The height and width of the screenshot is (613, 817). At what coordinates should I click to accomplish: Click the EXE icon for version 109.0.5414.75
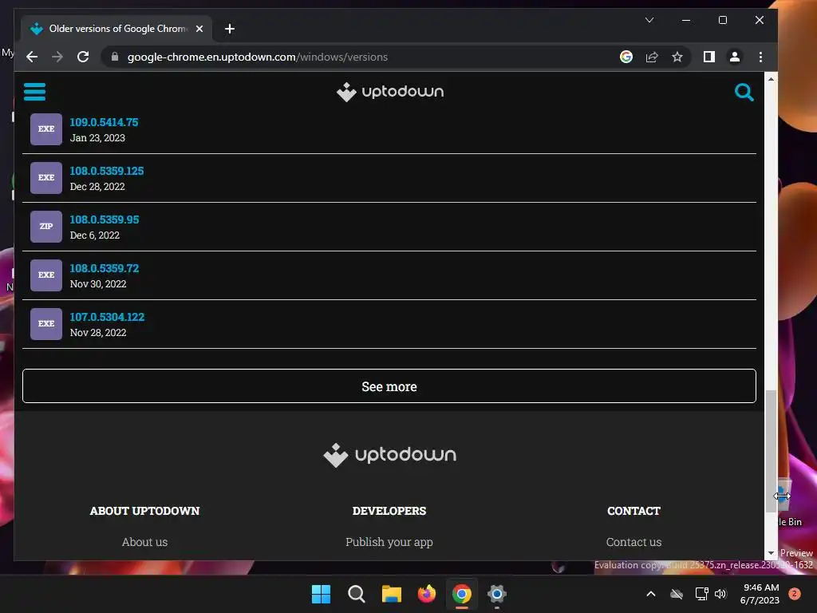(45, 129)
